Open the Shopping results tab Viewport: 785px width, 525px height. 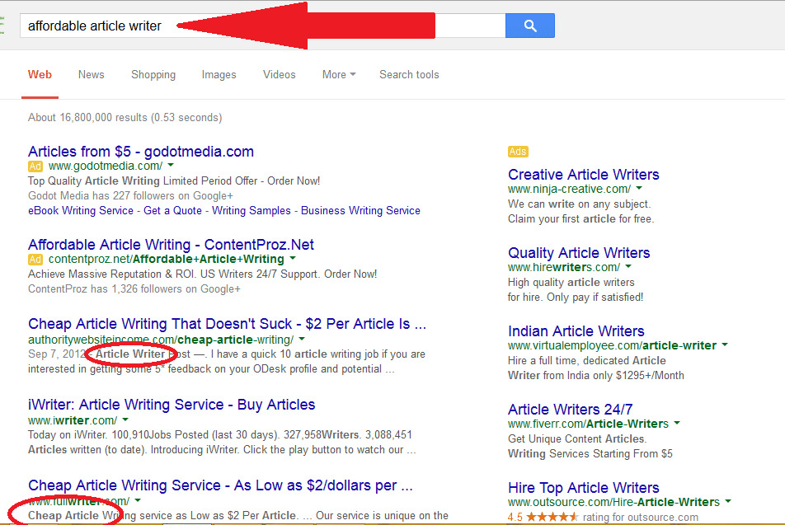pos(153,74)
